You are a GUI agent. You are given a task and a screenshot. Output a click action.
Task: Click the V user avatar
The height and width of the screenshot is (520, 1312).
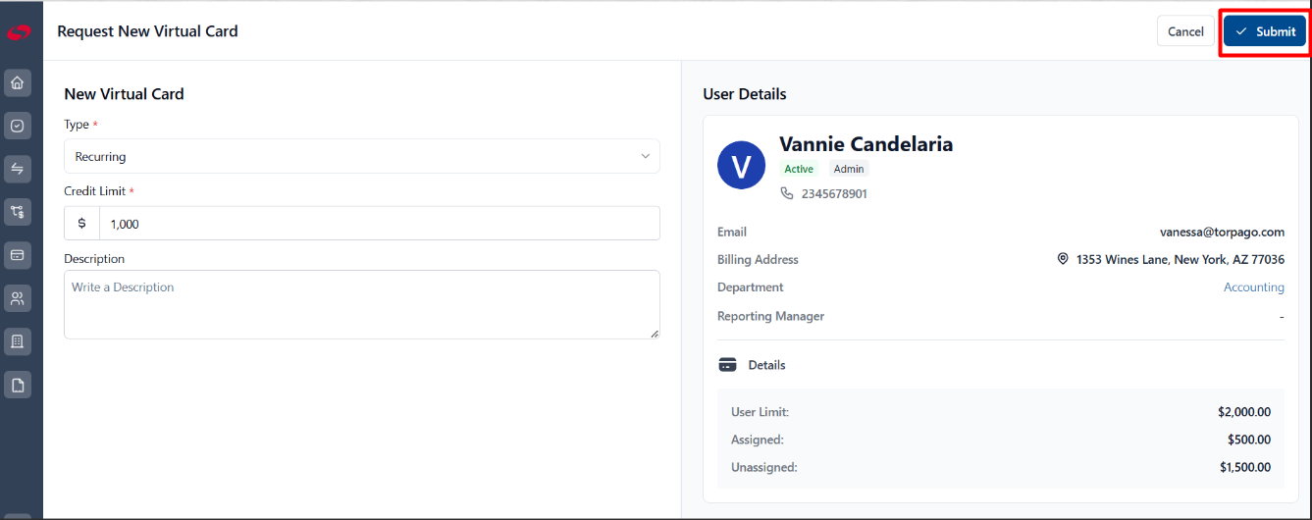point(741,166)
